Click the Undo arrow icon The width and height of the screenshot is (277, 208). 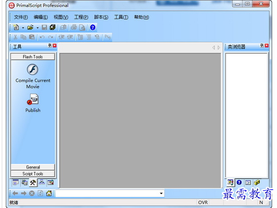pyautogui.click(x=42, y=37)
